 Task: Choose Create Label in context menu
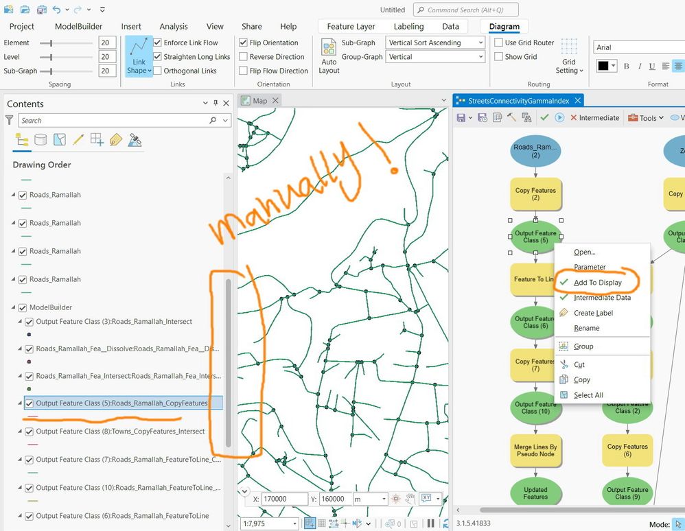click(593, 313)
